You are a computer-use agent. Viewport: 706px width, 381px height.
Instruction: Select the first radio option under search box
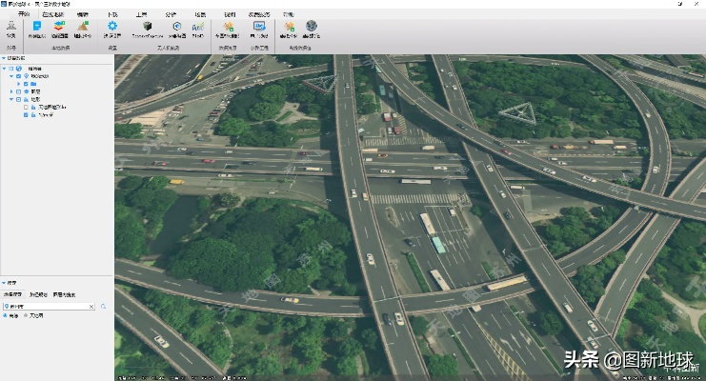click(x=5, y=315)
